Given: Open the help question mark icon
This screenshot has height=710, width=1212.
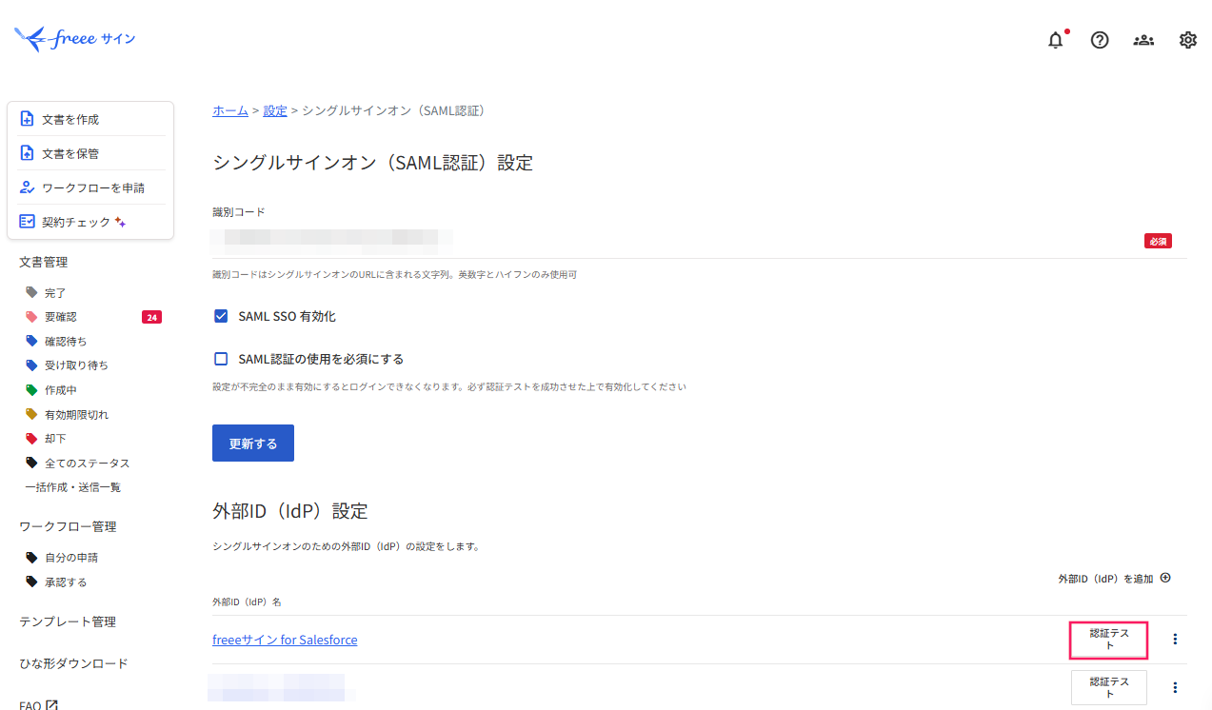Looking at the screenshot, I should [x=1100, y=40].
